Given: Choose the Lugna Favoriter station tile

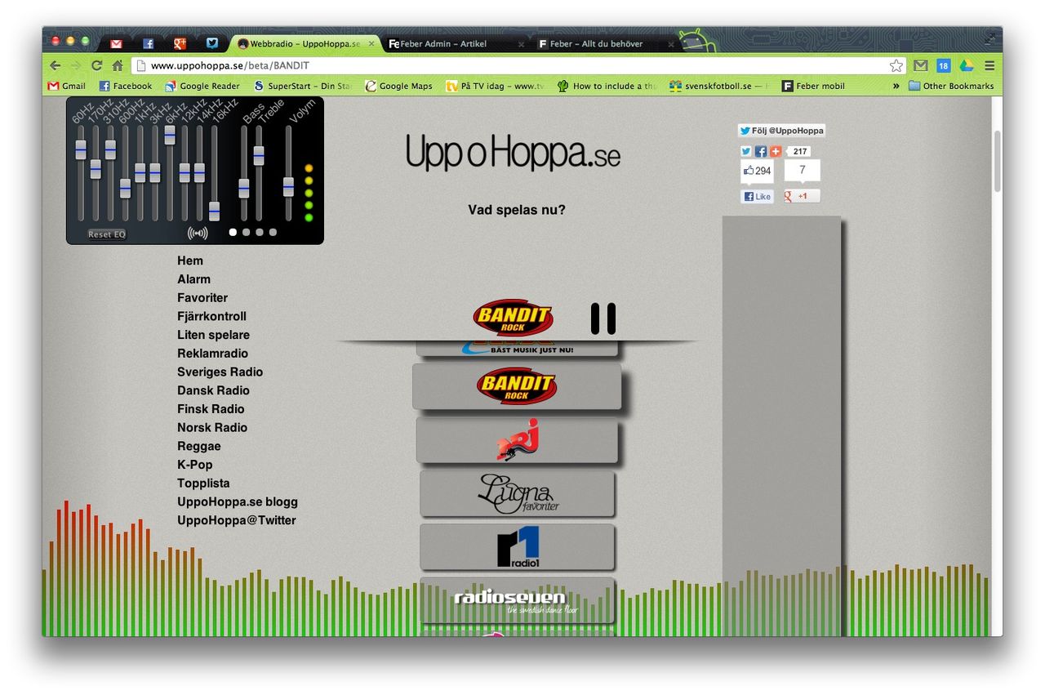Looking at the screenshot, I should pos(517,493).
